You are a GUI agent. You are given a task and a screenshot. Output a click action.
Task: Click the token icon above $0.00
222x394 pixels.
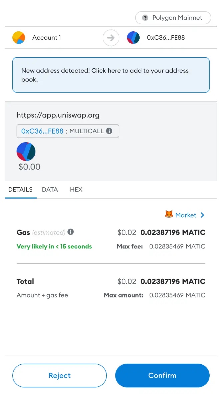coord(26,151)
